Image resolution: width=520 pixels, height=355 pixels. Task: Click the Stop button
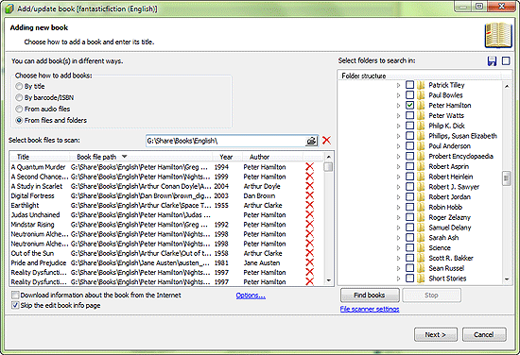click(431, 296)
